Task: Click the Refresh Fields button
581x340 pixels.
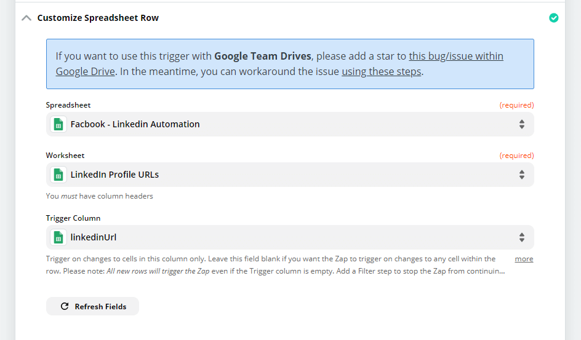Action: (x=93, y=306)
